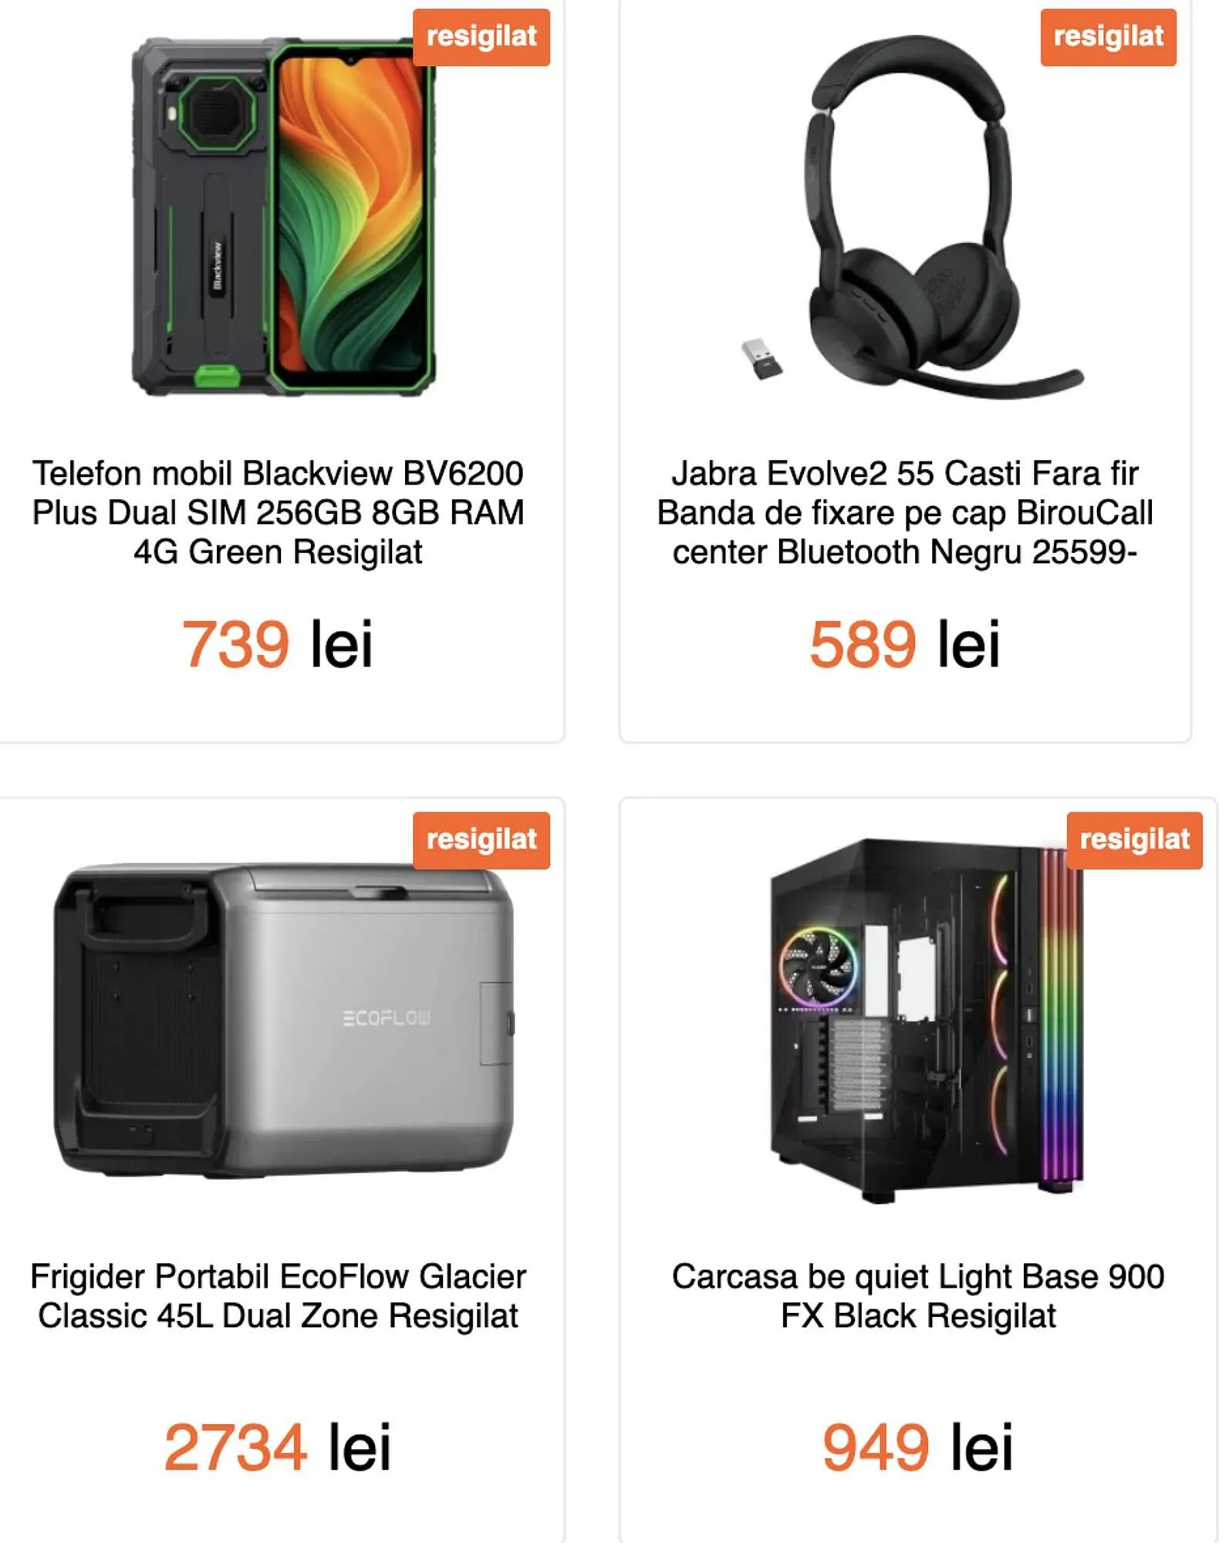1219x1543 pixels.
Task: Open the Blackview BV6200 Plus phone image
Action: [283, 216]
